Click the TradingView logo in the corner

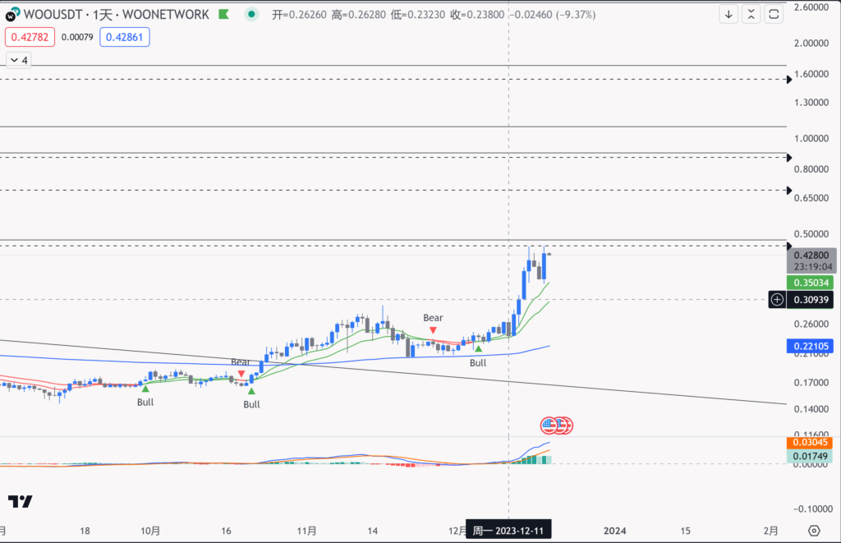20,501
